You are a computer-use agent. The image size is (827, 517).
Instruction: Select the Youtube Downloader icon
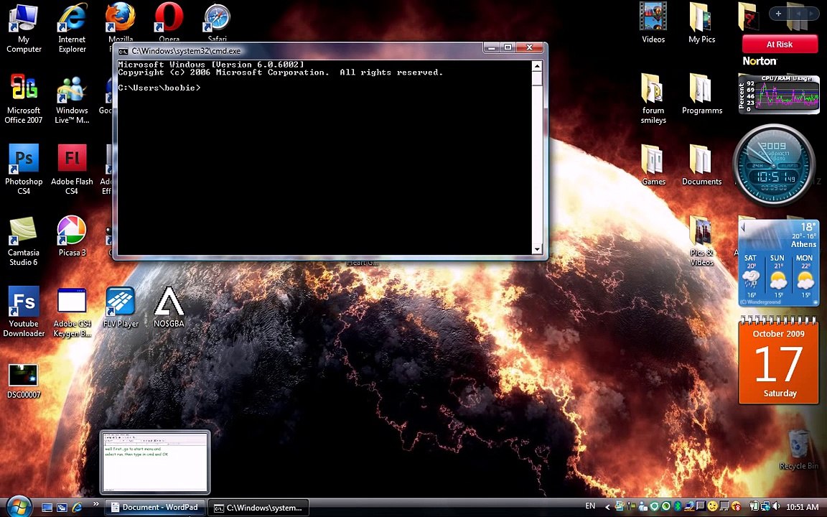[x=23, y=311]
